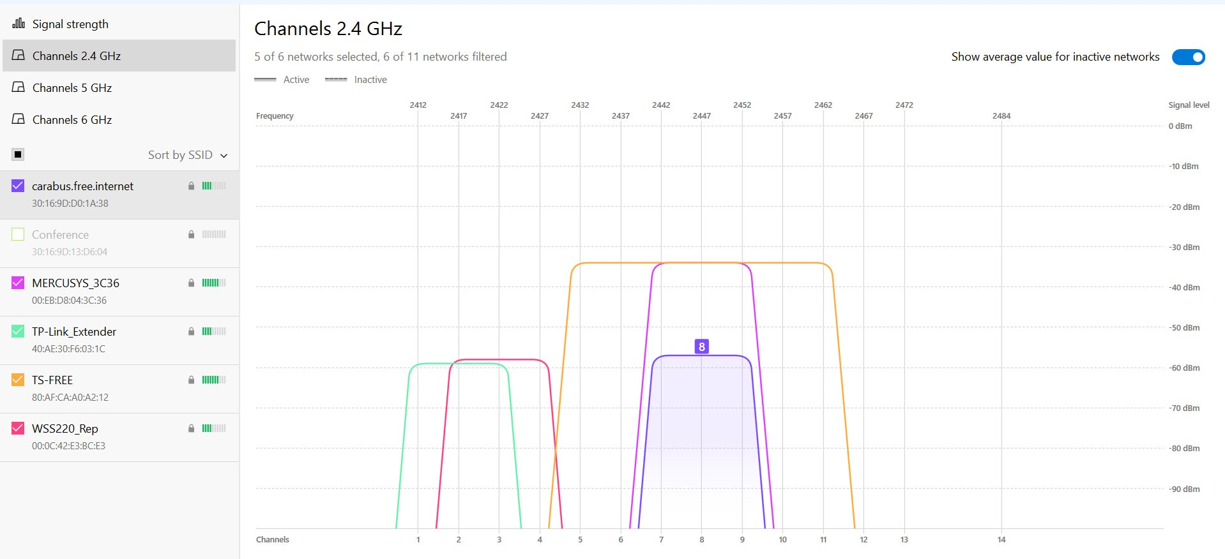
Task: Open the Sort by SSID dropdown
Action: tap(180, 155)
